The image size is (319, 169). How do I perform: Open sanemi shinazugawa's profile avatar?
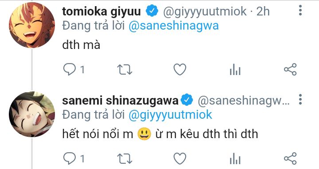tap(32, 114)
